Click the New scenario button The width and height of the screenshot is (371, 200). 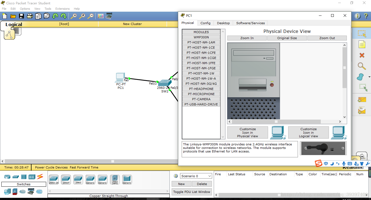181,184
